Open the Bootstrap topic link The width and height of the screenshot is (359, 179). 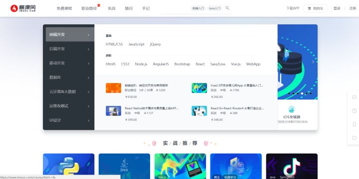(182, 64)
